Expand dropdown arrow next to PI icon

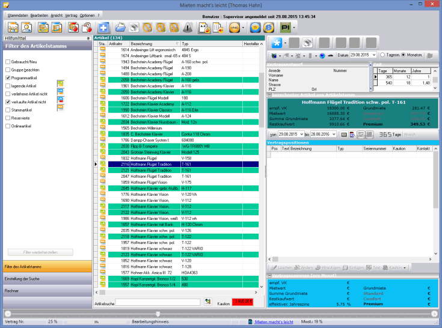click(x=293, y=28)
